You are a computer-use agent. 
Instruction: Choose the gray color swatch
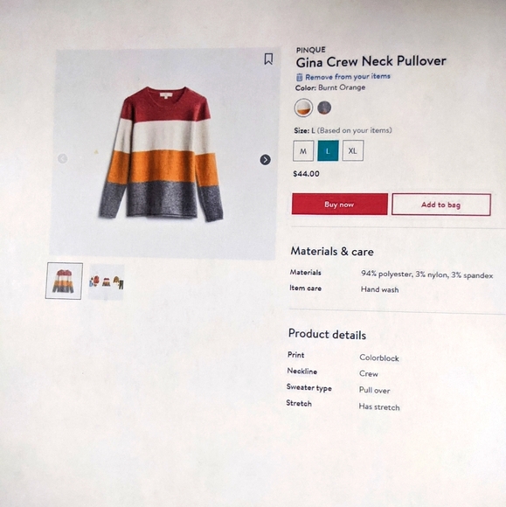point(324,108)
